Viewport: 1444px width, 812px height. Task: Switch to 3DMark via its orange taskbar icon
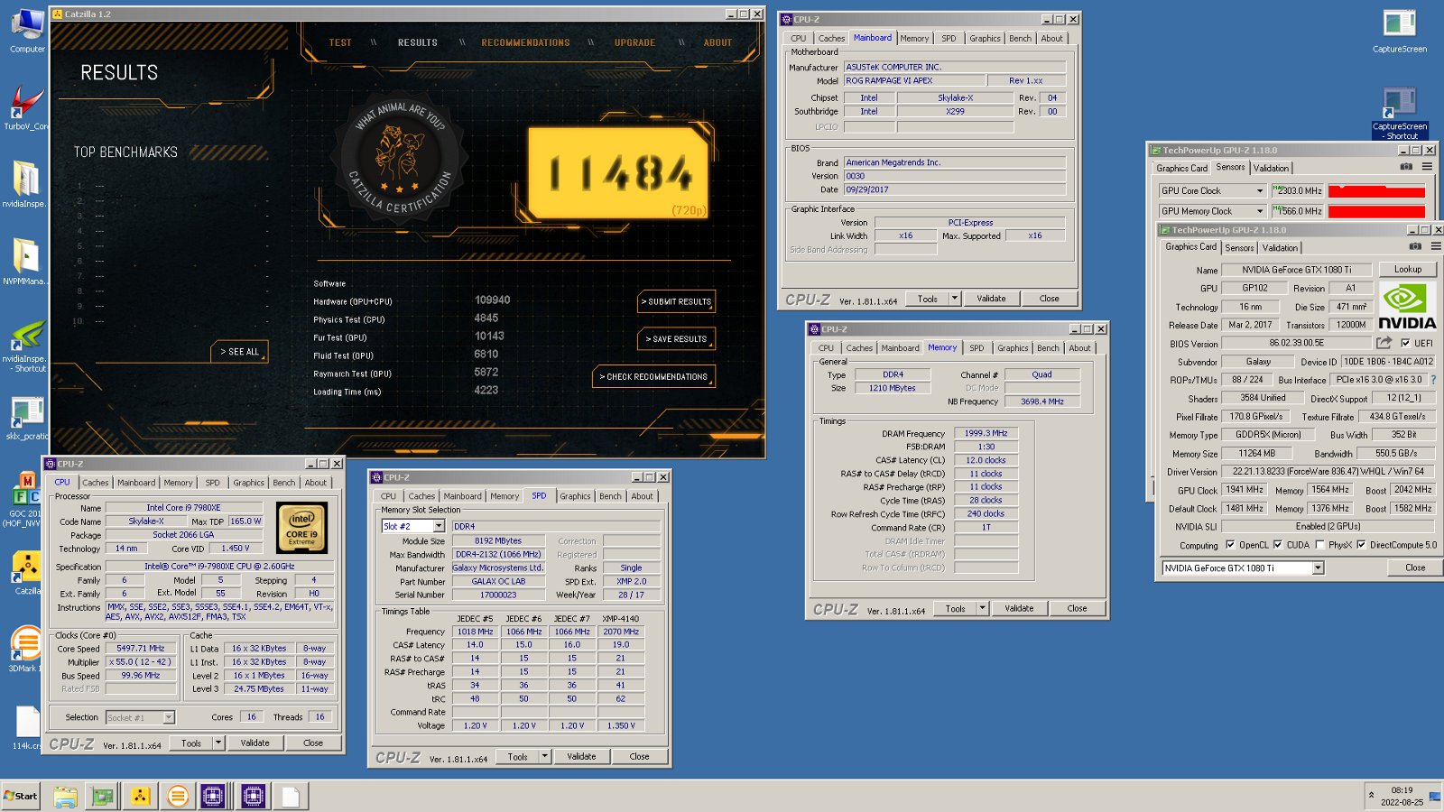[x=178, y=796]
